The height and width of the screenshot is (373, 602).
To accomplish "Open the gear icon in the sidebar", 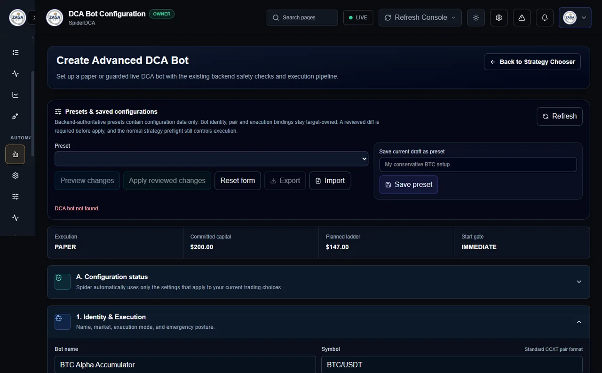I will (x=16, y=175).
